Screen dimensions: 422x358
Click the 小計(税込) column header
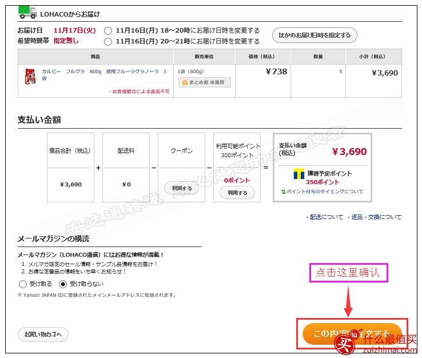[x=372, y=57]
